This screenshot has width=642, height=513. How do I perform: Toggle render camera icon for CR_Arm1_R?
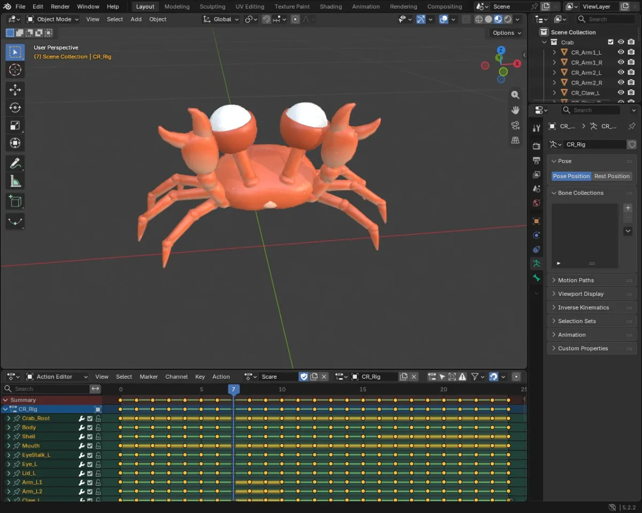tap(631, 63)
